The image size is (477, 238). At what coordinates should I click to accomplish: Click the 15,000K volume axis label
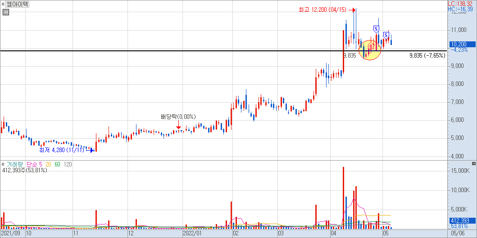coord(461,171)
